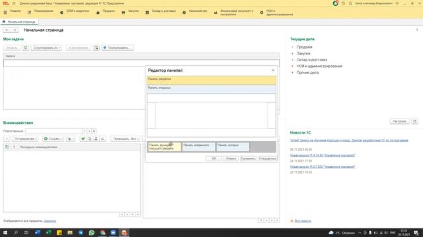This screenshot has height=237, width=423.
Task: Open the service menu icon beside the user name
Action: click(x=397, y=3)
